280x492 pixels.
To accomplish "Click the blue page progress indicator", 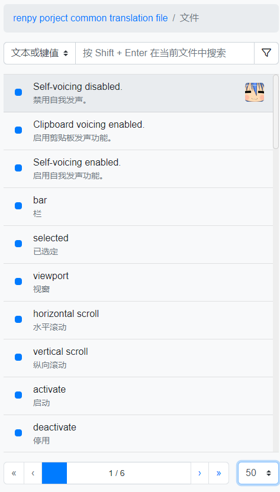I will 54,473.
